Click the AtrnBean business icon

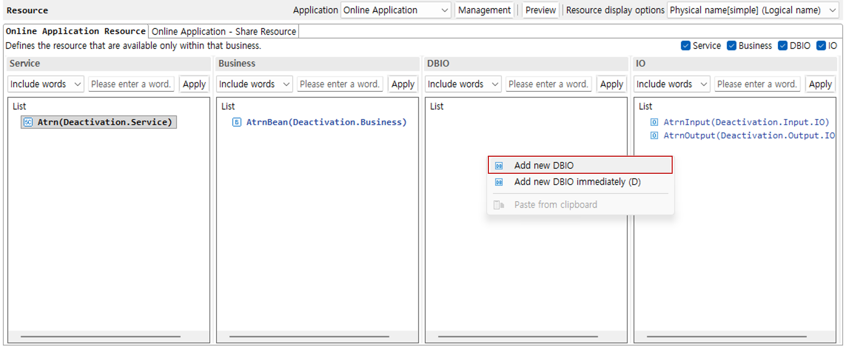click(236, 122)
